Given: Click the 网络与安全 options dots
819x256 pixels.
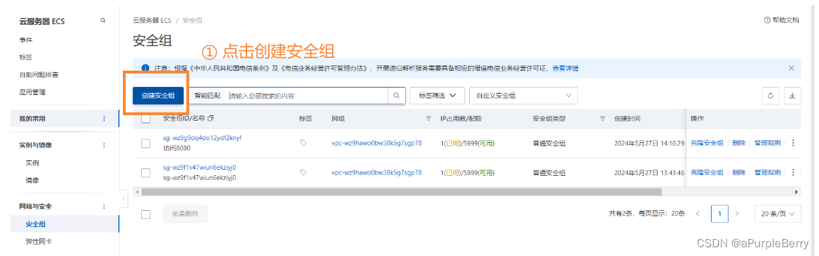Looking at the screenshot, I should [104, 206].
